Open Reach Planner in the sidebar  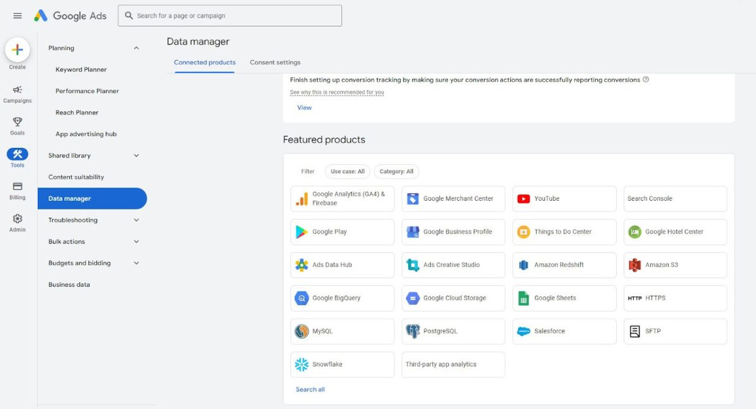77,113
